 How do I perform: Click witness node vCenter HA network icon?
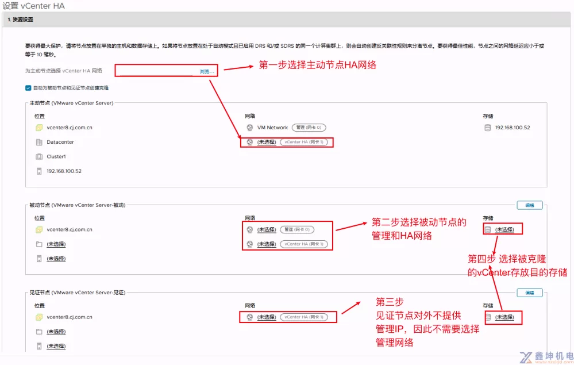coord(250,317)
